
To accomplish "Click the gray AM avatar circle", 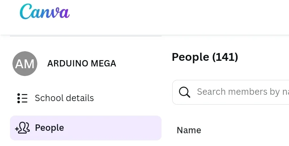I will point(25,64).
